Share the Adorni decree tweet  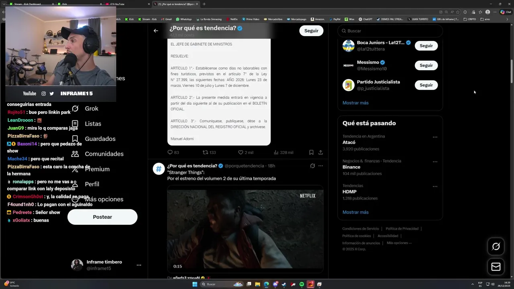(x=320, y=153)
